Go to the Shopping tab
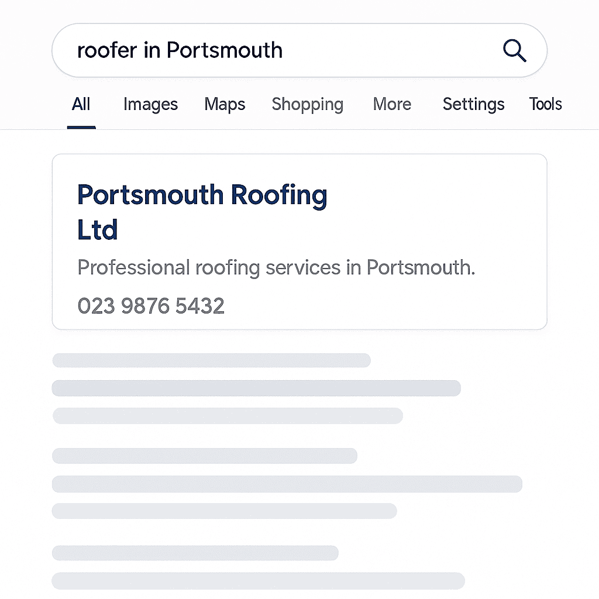This screenshot has height=599, width=599. [307, 105]
